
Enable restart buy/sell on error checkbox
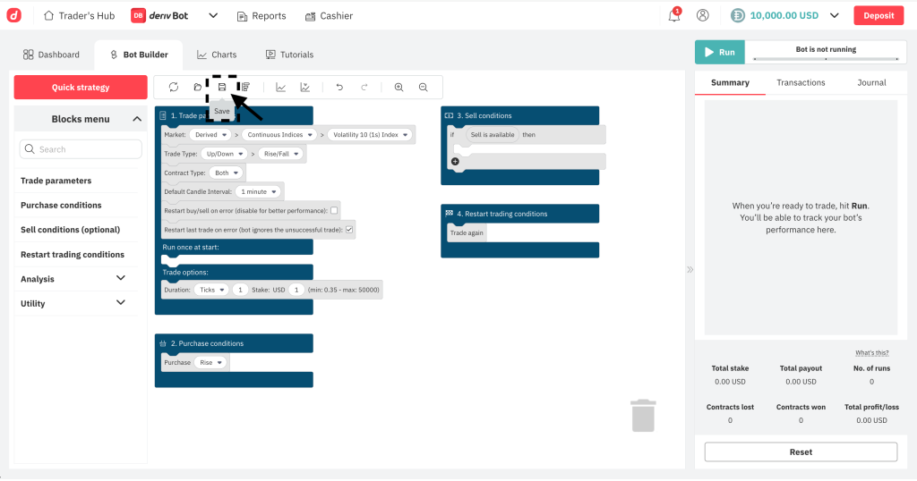(334, 210)
